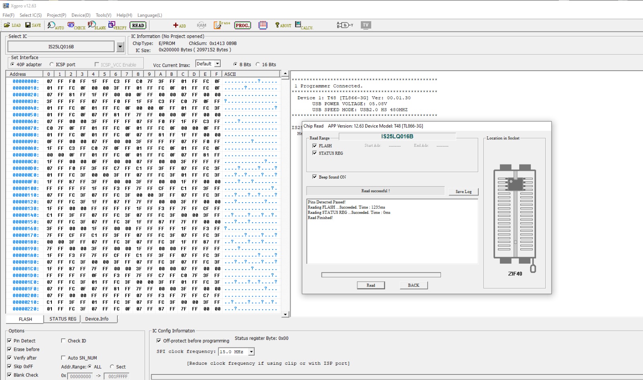Screen dimensions: 643x380
Task: Click the LOAD file toolbar icon
Action: (12, 25)
